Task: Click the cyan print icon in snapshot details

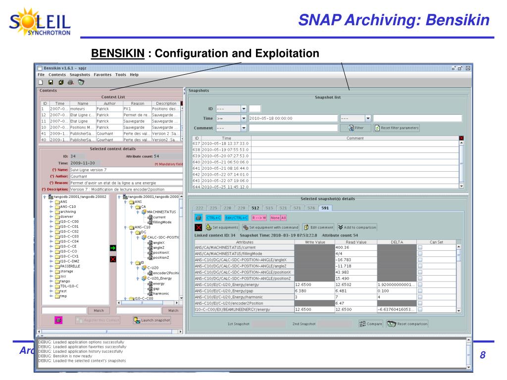Action: tap(199, 218)
